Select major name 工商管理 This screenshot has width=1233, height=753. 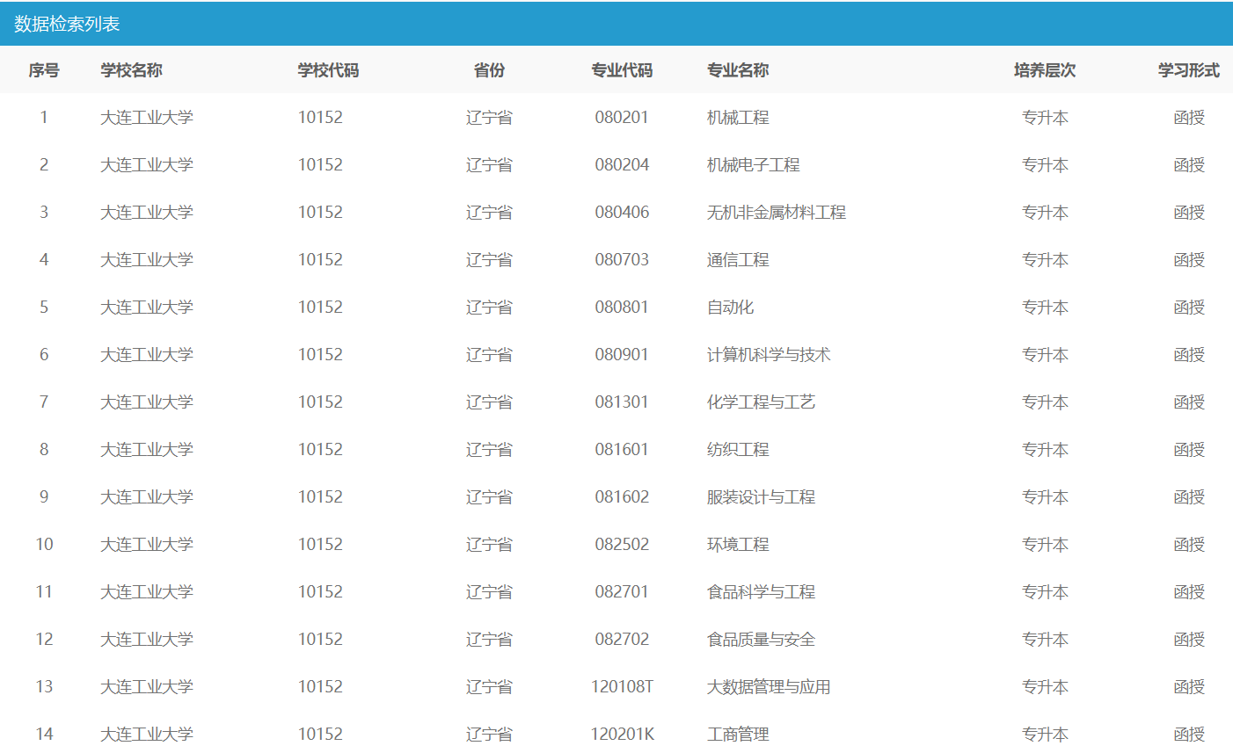738,735
